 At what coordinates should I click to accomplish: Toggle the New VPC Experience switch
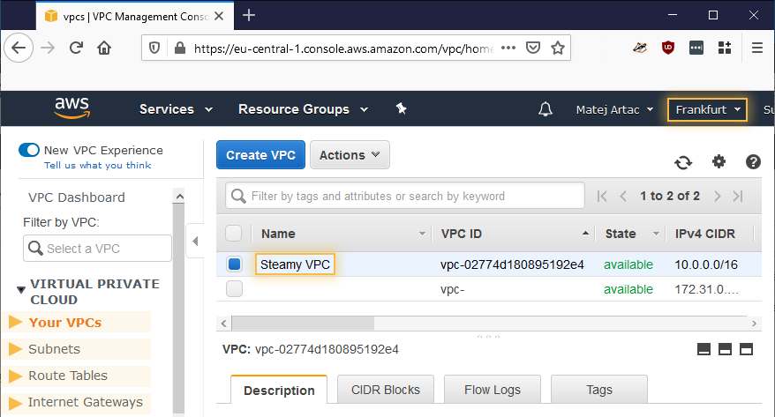(x=28, y=150)
